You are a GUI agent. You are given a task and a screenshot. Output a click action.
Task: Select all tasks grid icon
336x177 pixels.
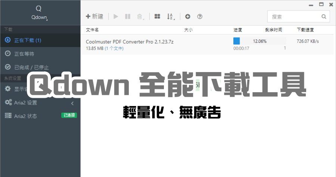point(157,16)
